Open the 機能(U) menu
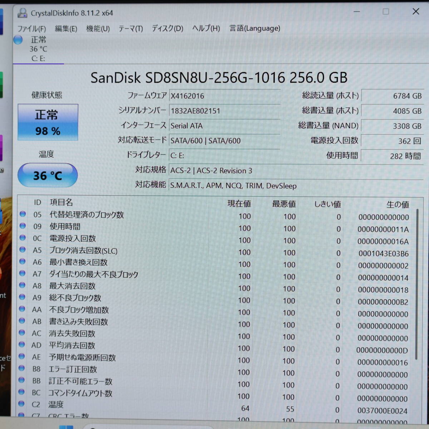 pyautogui.click(x=98, y=29)
